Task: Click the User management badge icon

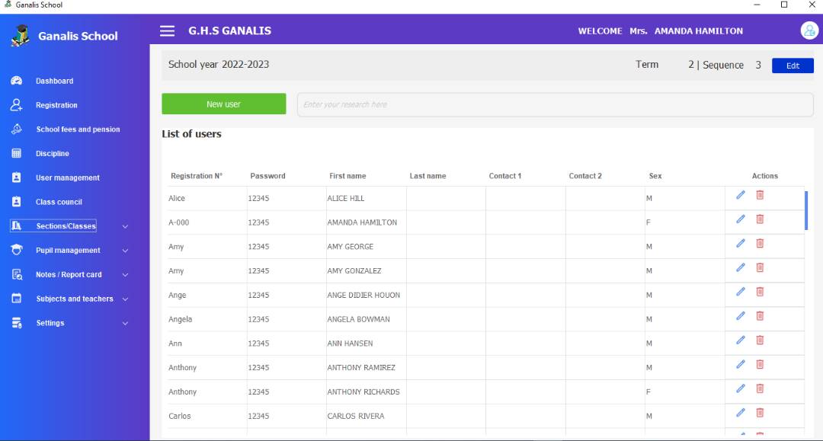Action: coord(16,177)
